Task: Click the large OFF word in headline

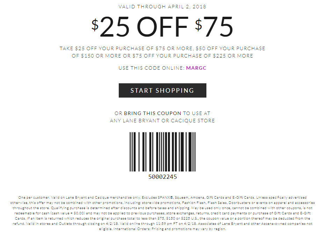Action: pos(162,27)
